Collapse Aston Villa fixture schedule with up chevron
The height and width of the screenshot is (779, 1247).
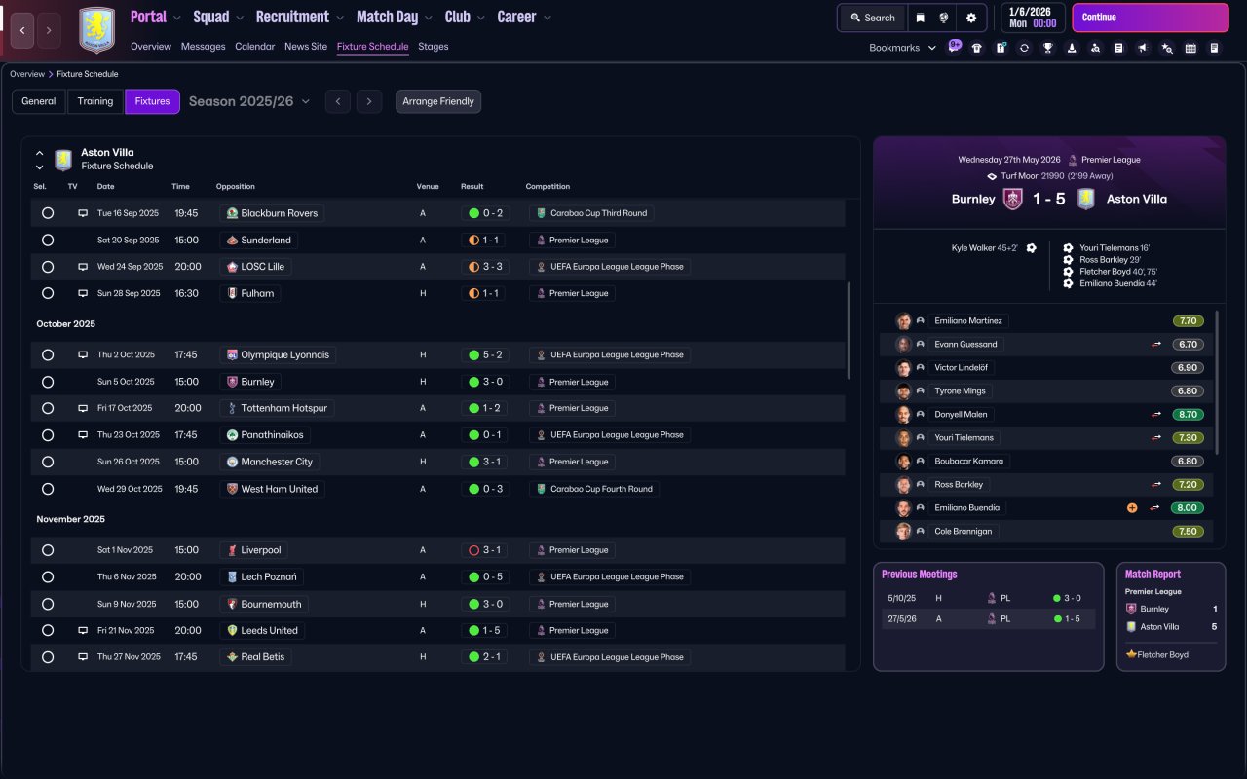pyautogui.click(x=40, y=153)
